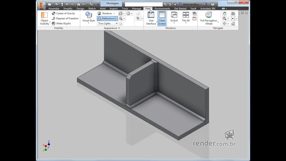Click the Open file icon
Viewport: 286px width, 161px height.
pyautogui.click(x=57, y=4)
